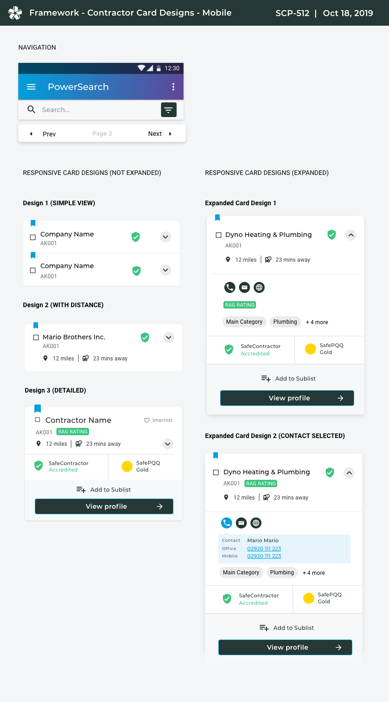Click the phone icon in Expanded Card Design 1
The height and width of the screenshot is (702, 389).
pos(230,287)
